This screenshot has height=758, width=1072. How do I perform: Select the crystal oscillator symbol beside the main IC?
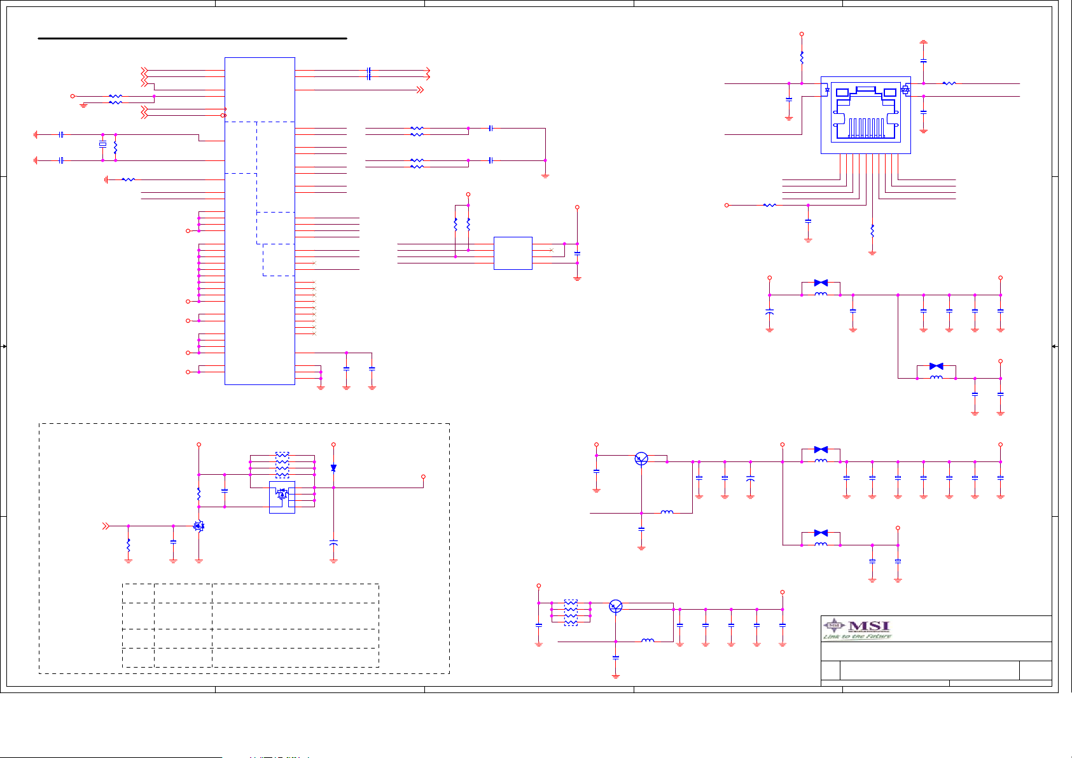pyautogui.click(x=102, y=145)
